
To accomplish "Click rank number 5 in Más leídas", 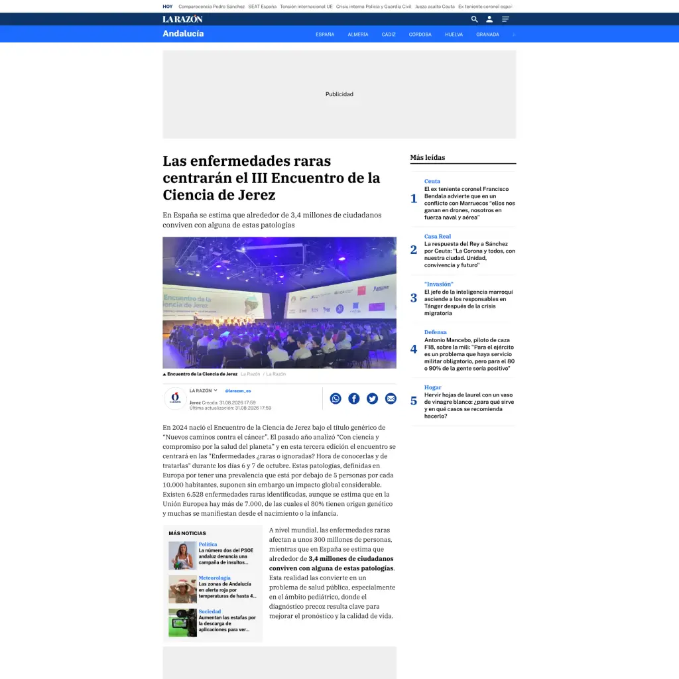I will coord(414,401).
